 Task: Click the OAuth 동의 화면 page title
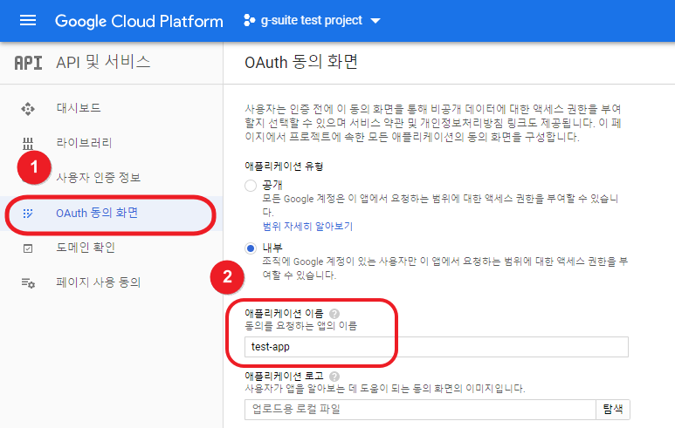301,62
